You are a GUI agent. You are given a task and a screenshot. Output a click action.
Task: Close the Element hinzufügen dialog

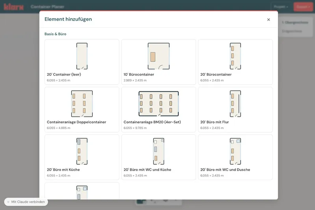coord(269,19)
